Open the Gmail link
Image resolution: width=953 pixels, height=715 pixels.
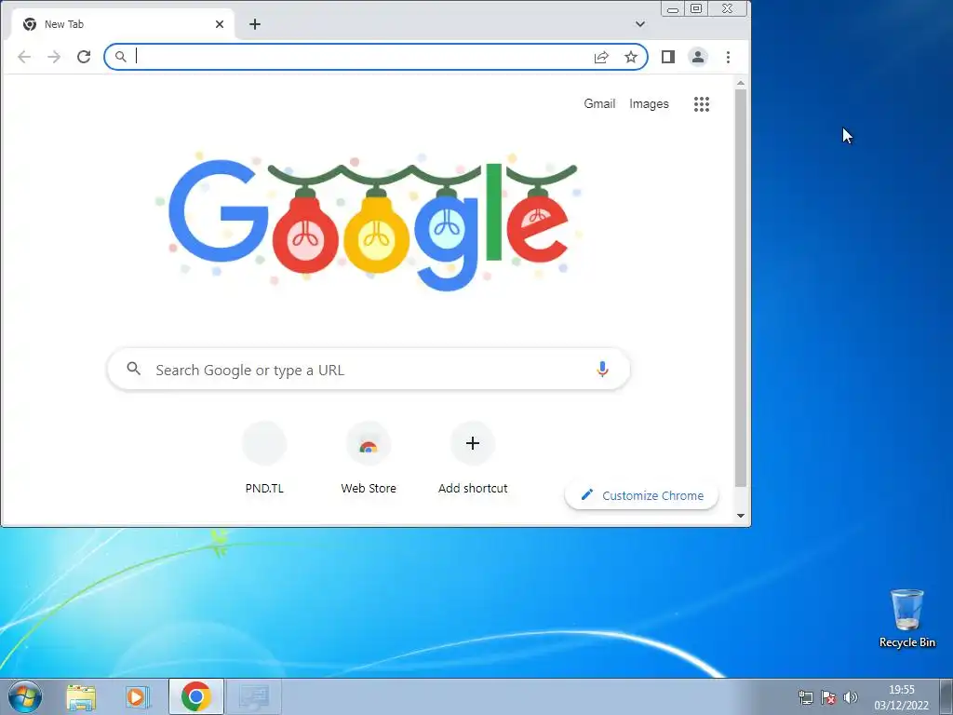click(599, 104)
